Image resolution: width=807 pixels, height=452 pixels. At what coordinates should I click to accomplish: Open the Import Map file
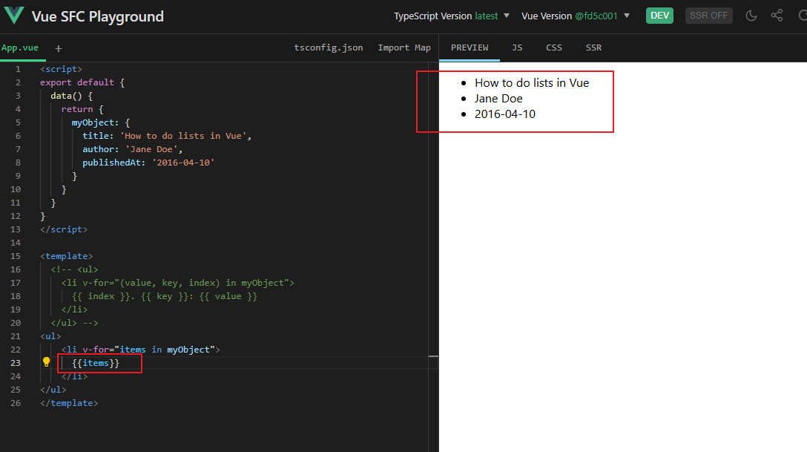coord(404,48)
